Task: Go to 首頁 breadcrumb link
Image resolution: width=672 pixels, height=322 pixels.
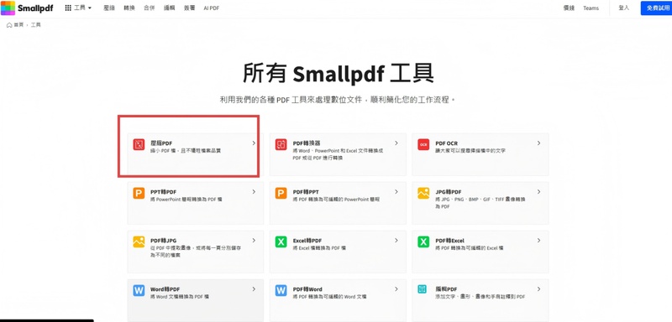Action: click(18, 25)
